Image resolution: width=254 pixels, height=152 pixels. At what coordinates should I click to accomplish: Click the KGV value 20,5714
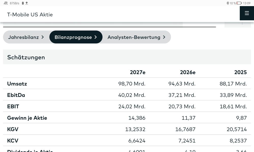pos(237,129)
